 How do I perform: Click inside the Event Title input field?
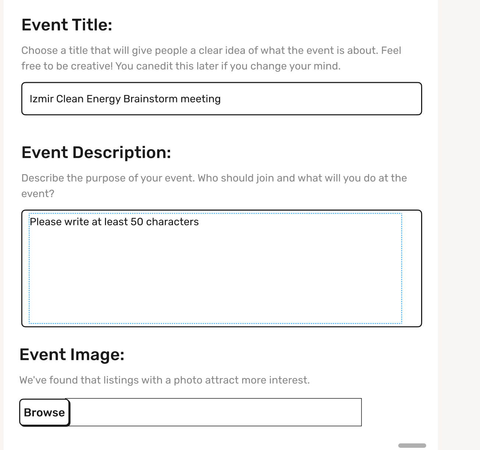tap(221, 99)
